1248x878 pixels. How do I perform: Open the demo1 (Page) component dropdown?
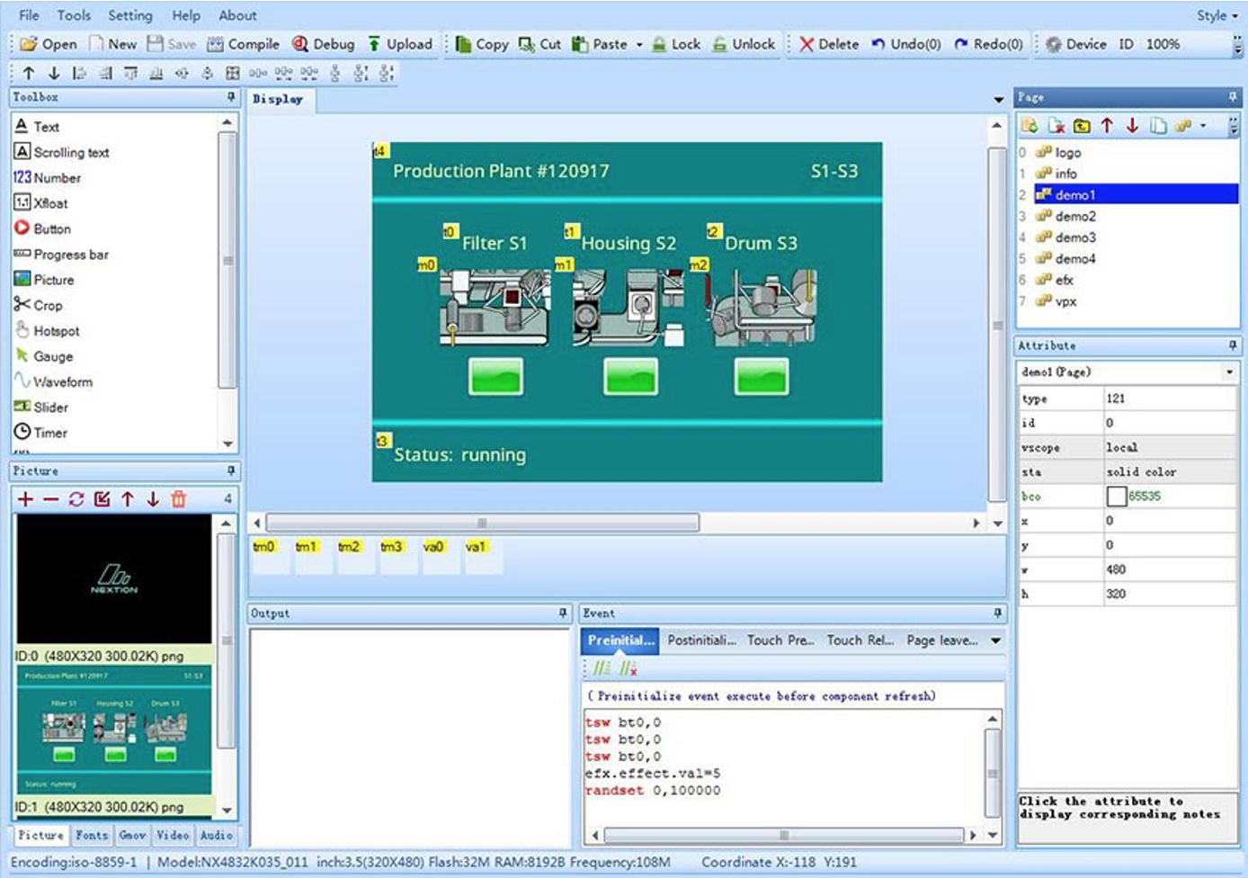click(x=1229, y=372)
